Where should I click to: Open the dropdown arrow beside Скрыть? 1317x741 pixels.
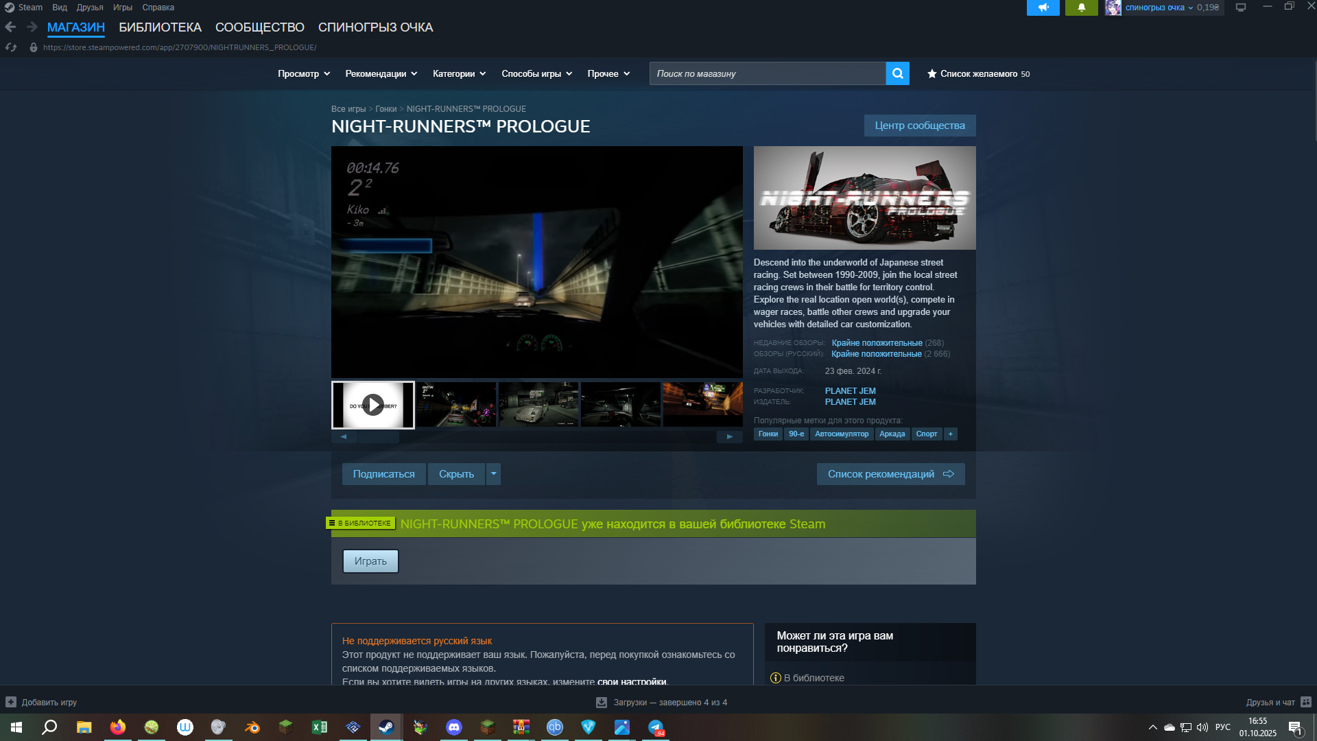[x=493, y=474]
